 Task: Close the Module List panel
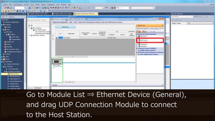(x=163, y=26)
